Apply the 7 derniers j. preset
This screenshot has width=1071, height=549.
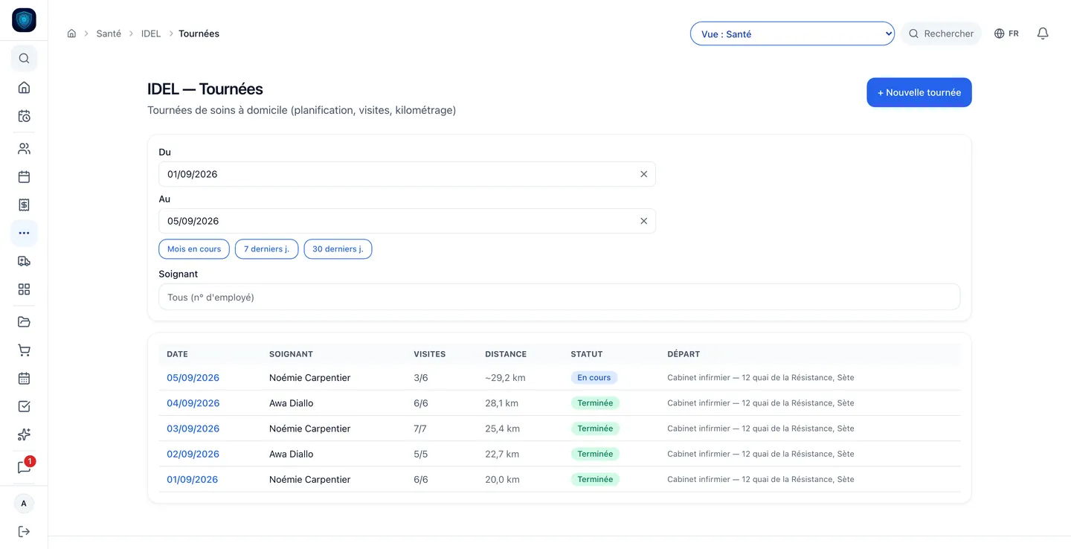point(266,249)
